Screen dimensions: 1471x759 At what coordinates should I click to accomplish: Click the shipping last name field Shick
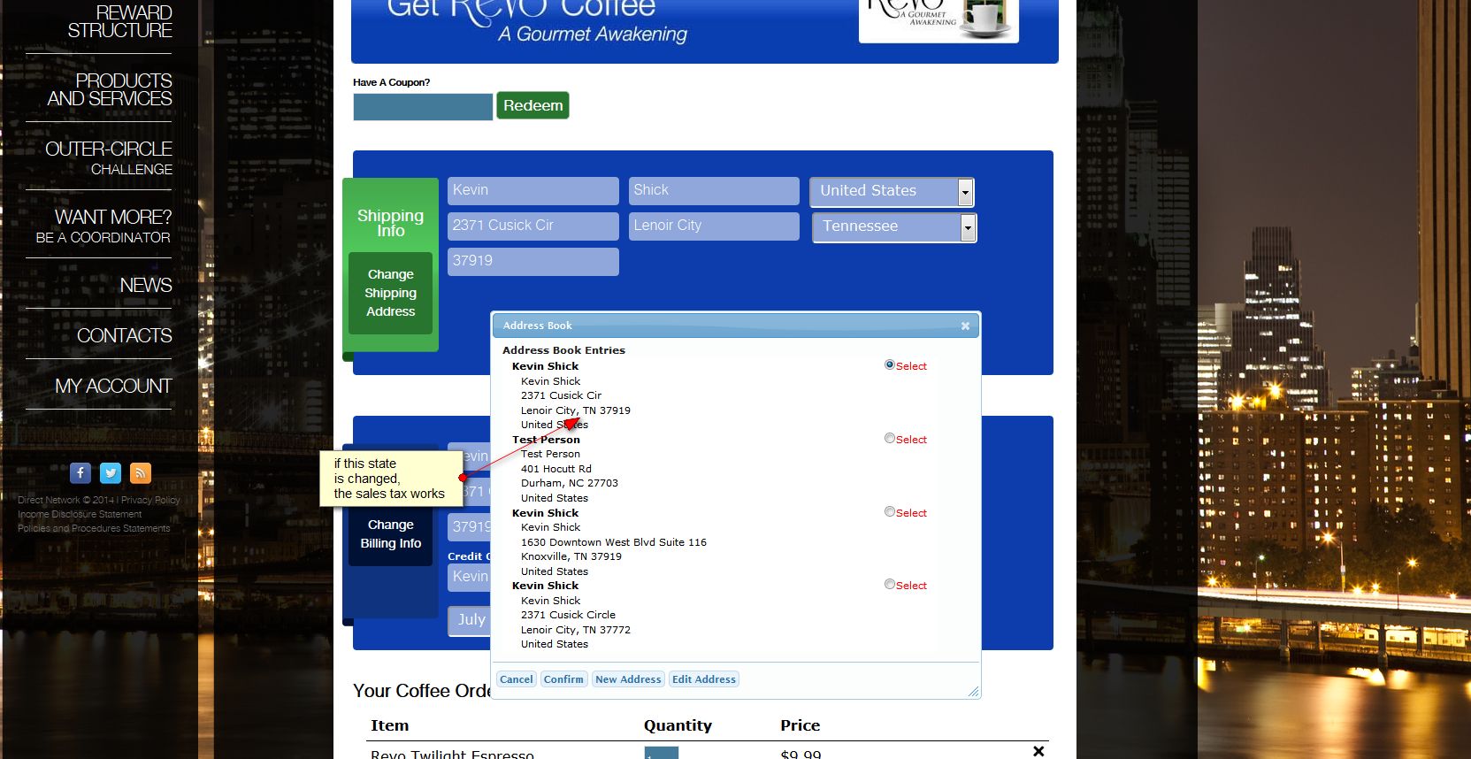click(714, 190)
